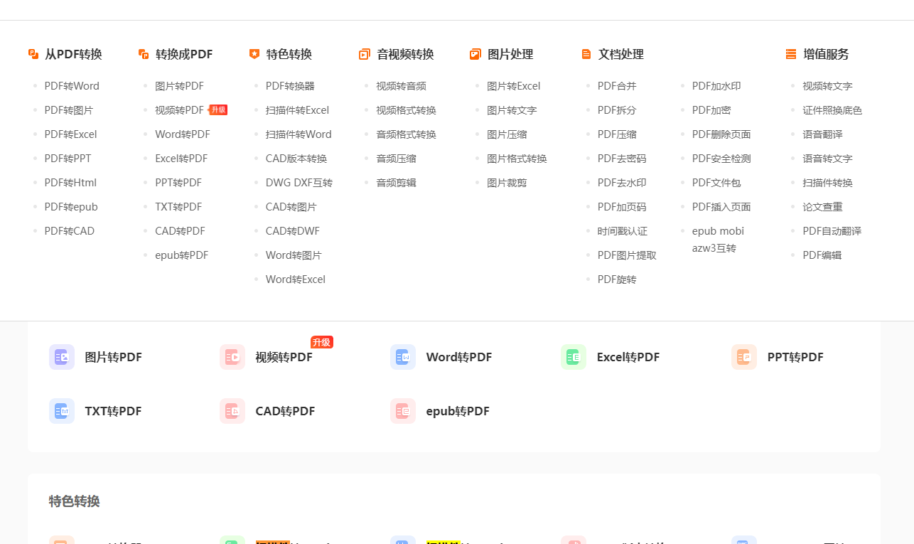Select PDF转epub in the menu
914x544 pixels.
coord(71,207)
